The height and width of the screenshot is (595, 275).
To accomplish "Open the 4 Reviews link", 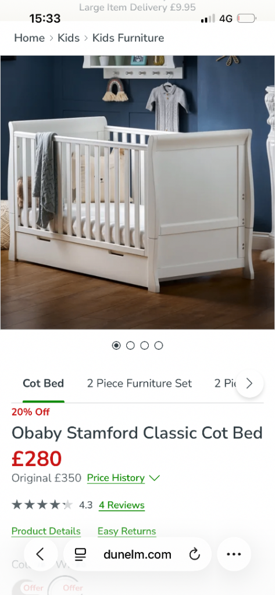I will click(x=122, y=505).
